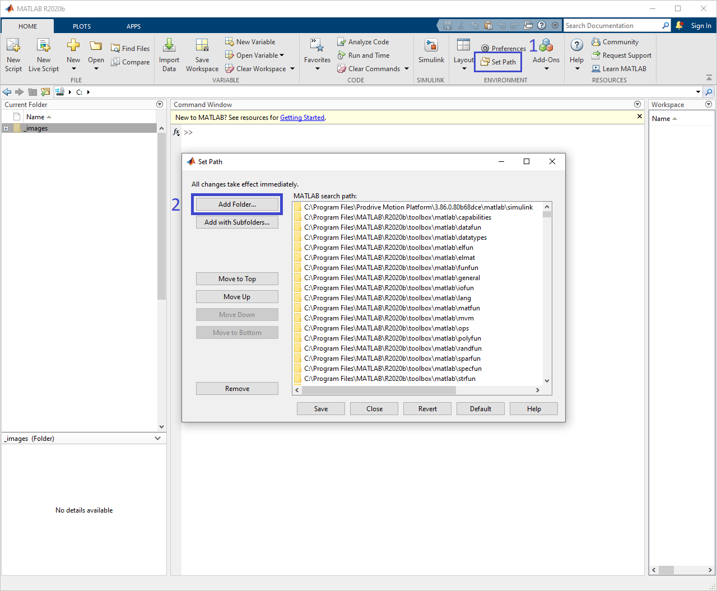Open the Getting Started link
The height and width of the screenshot is (591, 717).
[302, 117]
